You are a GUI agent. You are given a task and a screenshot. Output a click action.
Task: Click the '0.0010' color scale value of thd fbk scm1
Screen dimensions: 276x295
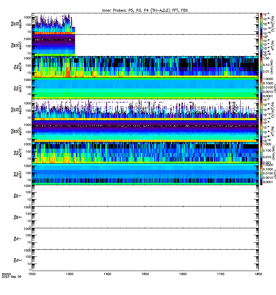[268, 178]
